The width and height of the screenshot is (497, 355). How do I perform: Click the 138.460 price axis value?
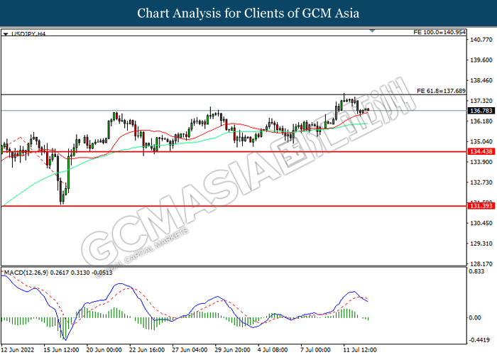click(x=481, y=80)
